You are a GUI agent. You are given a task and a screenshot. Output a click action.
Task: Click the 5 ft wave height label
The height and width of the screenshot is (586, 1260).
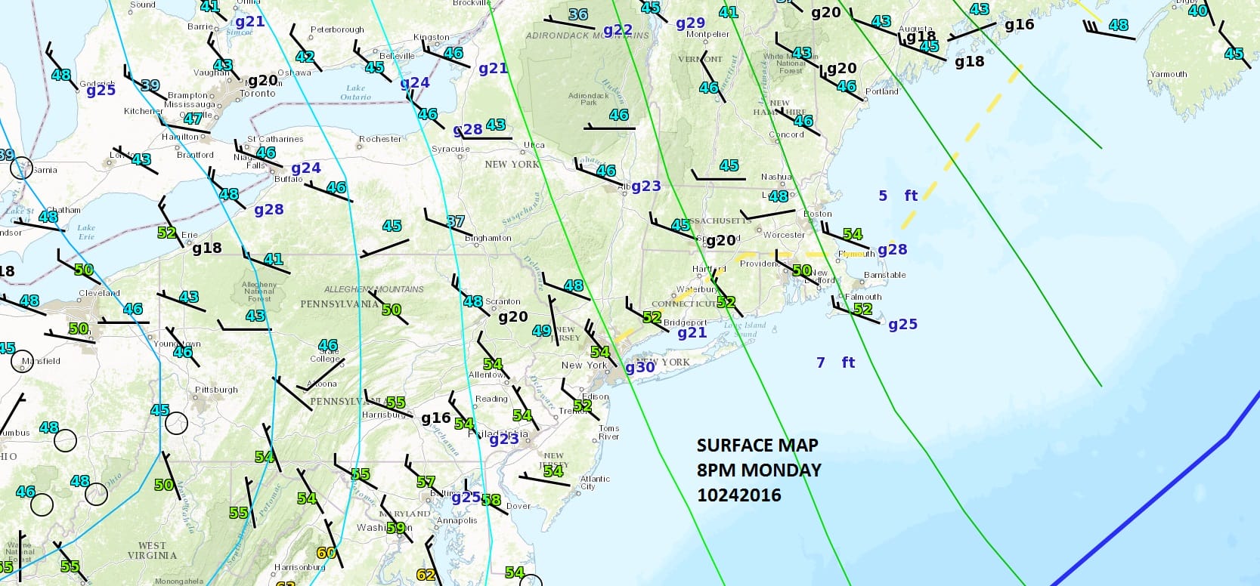pyautogui.click(x=897, y=196)
